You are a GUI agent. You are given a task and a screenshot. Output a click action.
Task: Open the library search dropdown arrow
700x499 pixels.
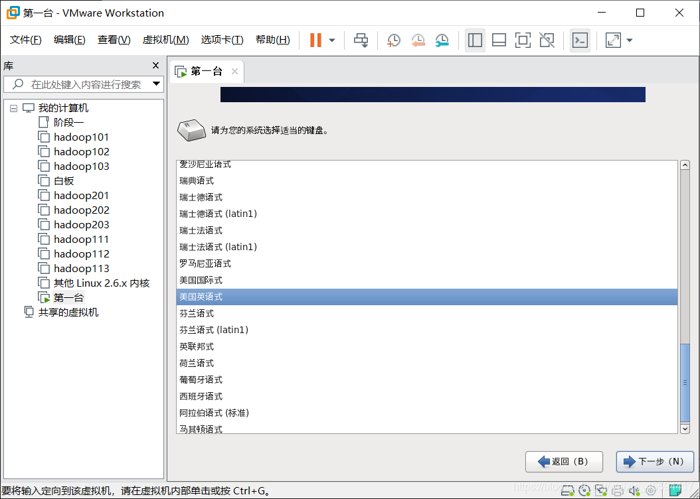(x=156, y=84)
